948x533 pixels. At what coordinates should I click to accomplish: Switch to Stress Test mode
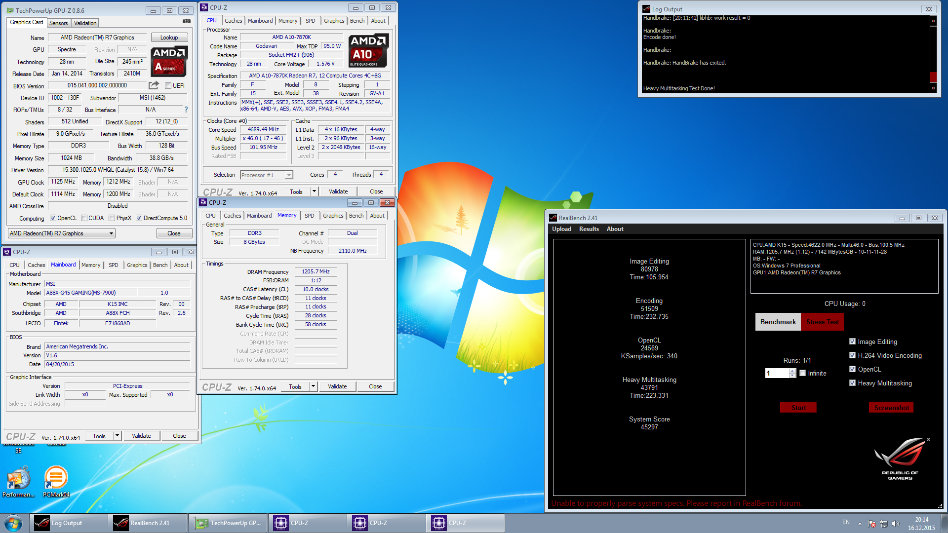(x=822, y=322)
